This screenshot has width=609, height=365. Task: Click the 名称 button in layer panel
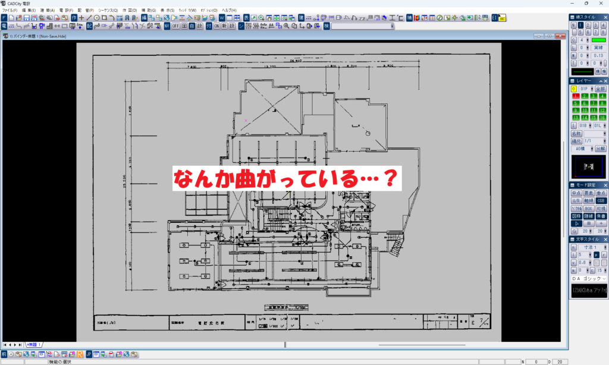click(x=576, y=134)
